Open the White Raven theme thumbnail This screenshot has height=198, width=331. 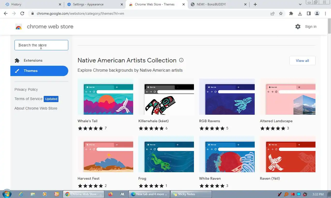point(227,154)
